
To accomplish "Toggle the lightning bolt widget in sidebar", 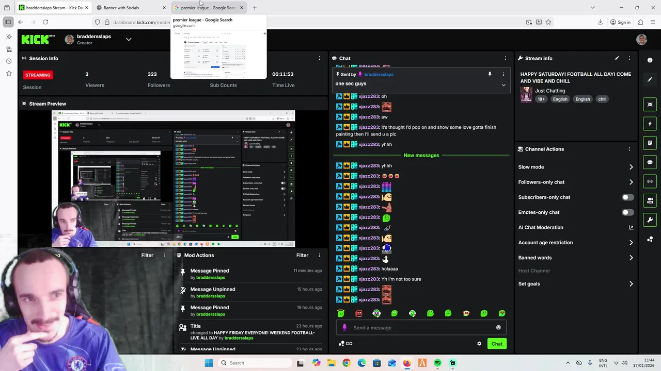I will pos(650,124).
